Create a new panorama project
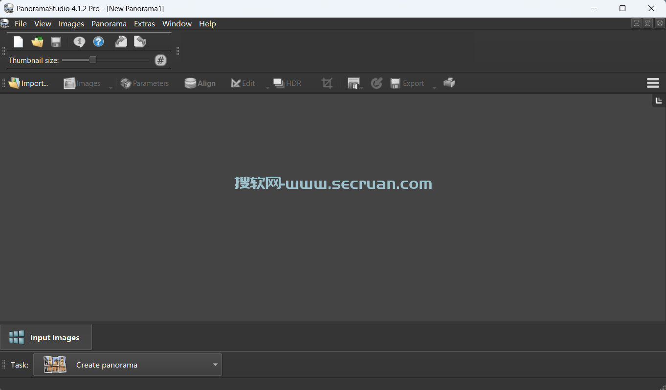666x390 pixels. tap(18, 42)
